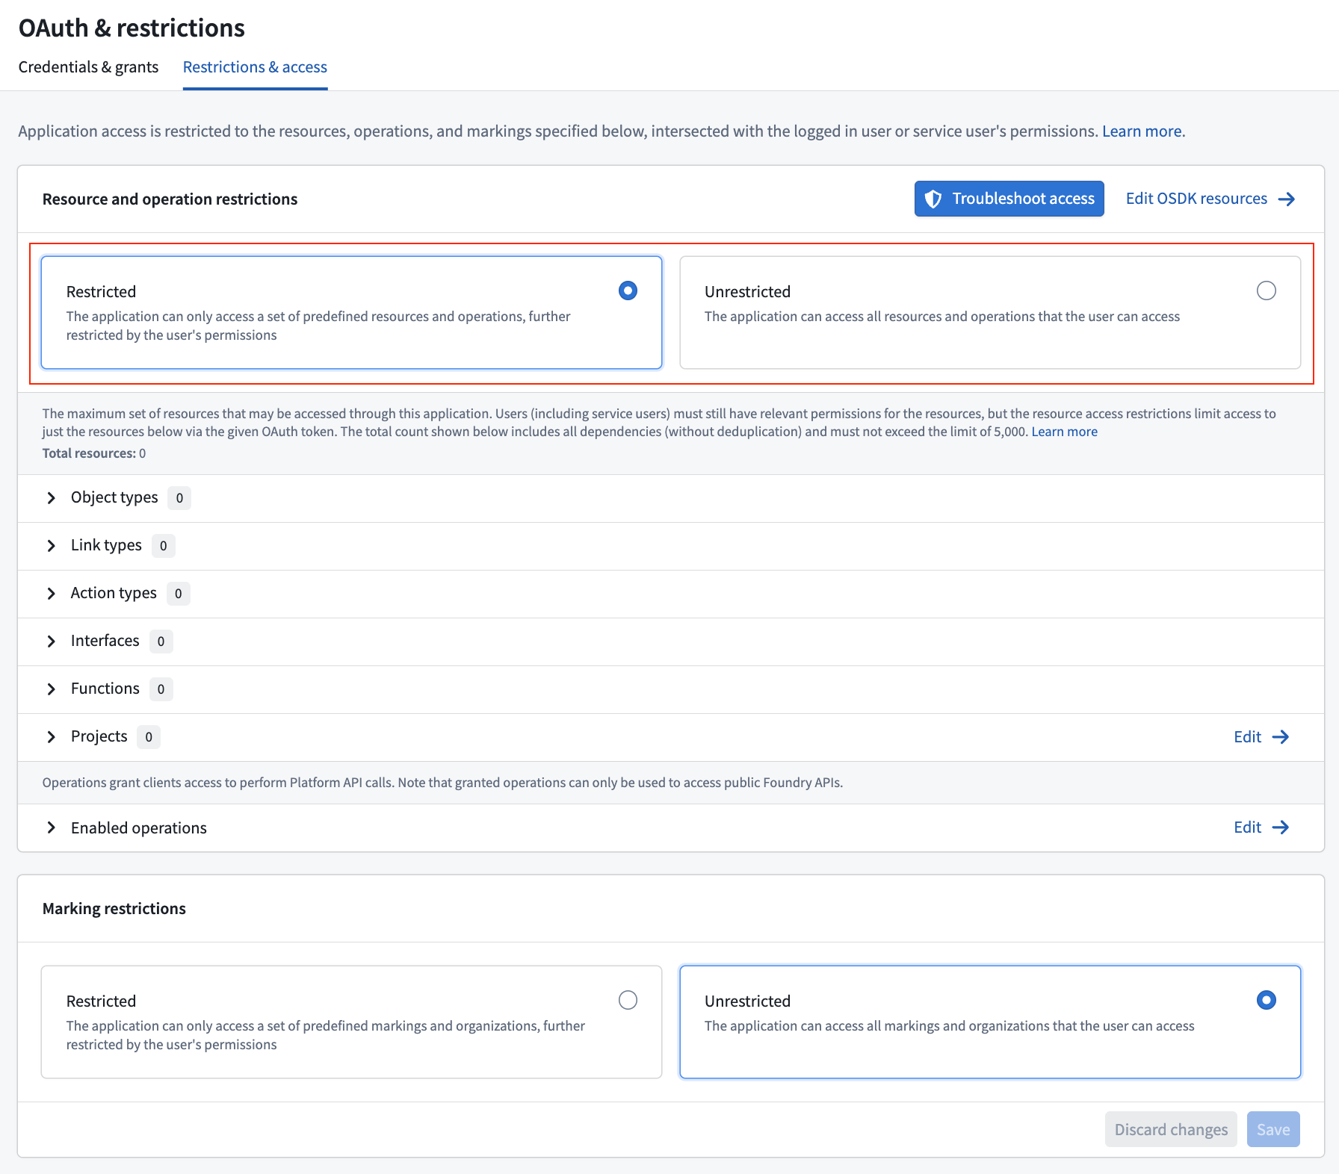Click the 'OAuth & restrictions' page title
Image resolution: width=1339 pixels, height=1174 pixels.
[132, 28]
